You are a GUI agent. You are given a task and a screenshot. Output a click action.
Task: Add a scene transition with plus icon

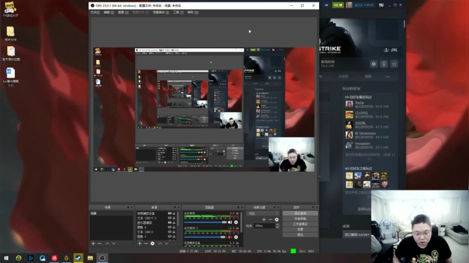[264, 219]
